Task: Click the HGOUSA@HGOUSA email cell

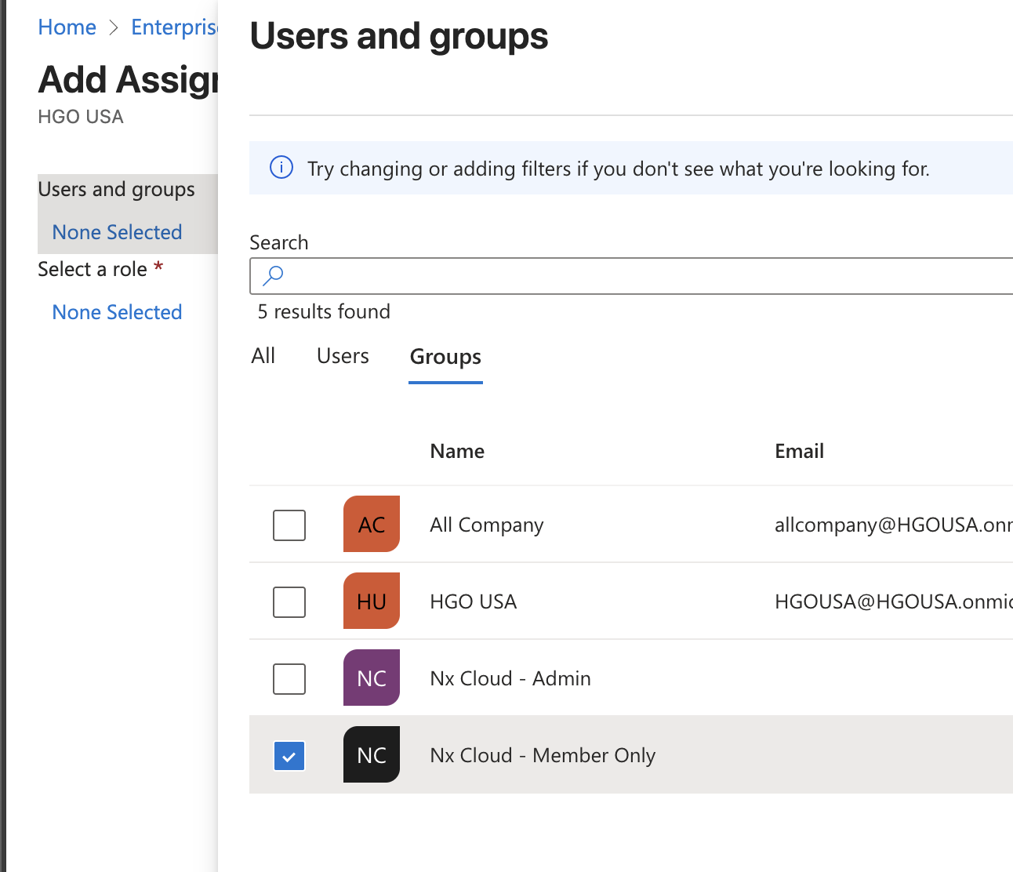Action: [x=894, y=601]
